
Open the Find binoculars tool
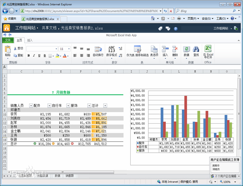(196, 49)
